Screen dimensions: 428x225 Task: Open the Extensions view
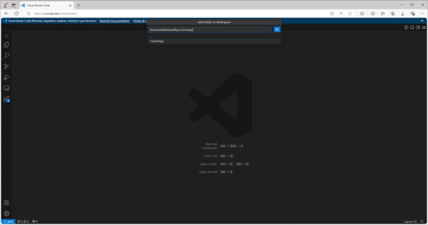6,99
